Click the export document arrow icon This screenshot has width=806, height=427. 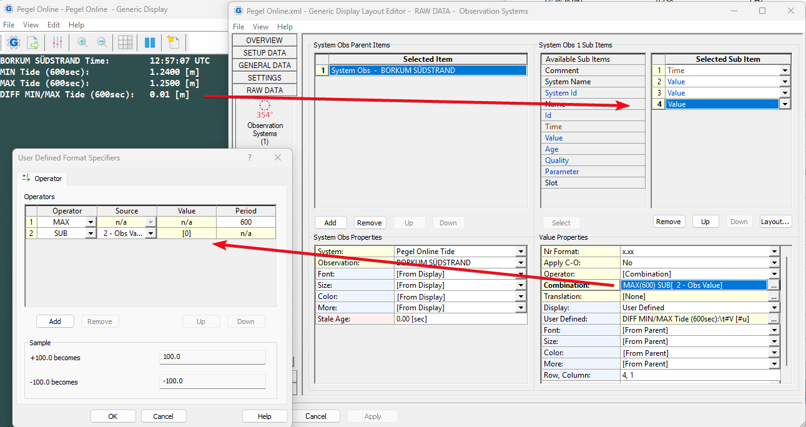click(x=32, y=42)
